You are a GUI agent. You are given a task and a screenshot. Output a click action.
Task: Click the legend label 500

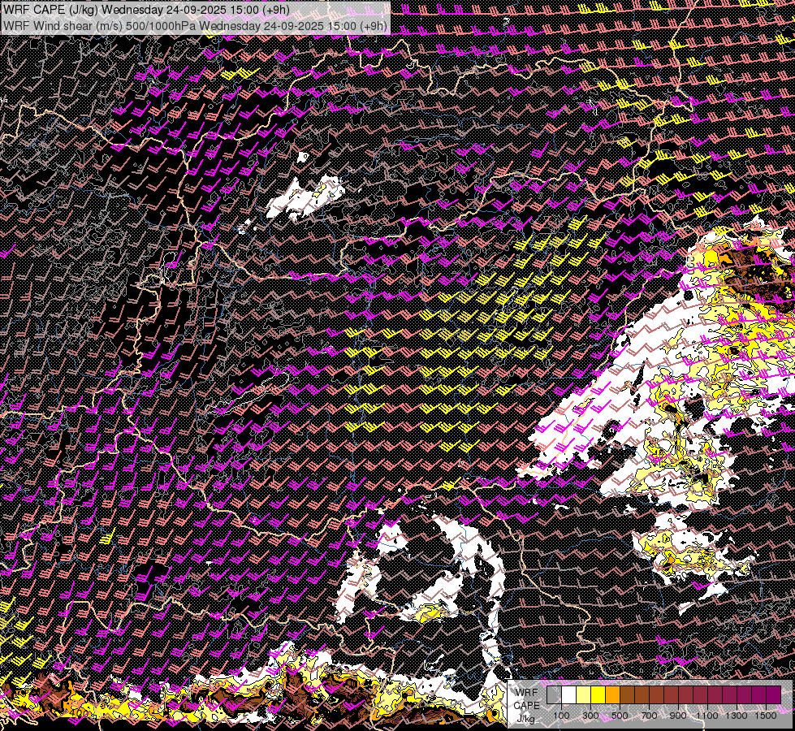(620, 716)
